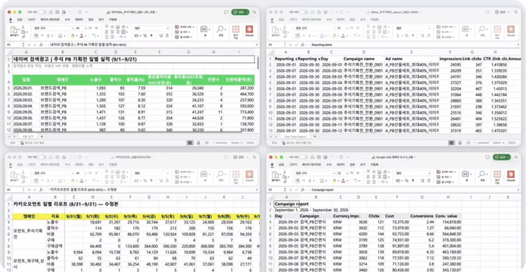Click Paste clipboard icon in Naver window
This screenshot has height=272, width=526.
pyautogui.click(x=14, y=30)
